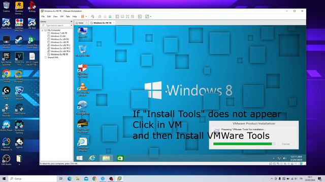Click Rocket League desktop icon
Screen dimensions: 325x182
coord(19,93)
